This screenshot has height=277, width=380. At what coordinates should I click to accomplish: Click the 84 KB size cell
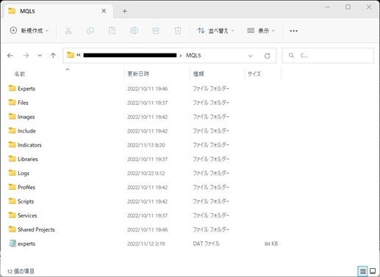pyautogui.click(x=271, y=243)
